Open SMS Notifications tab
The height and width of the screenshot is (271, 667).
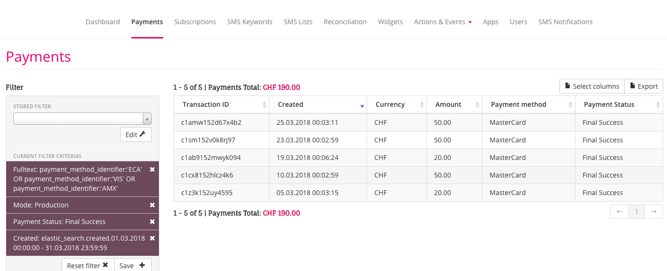click(565, 22)
